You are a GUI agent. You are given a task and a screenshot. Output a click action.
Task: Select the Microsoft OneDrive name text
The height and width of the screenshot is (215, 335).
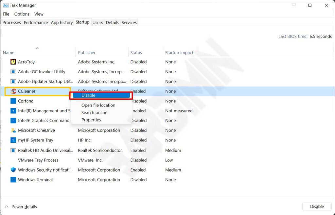[x=36, y=130]
